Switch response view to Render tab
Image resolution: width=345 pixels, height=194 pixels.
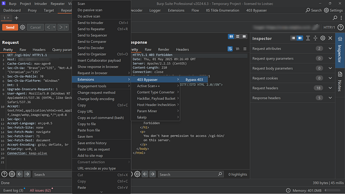coord(164,49)
